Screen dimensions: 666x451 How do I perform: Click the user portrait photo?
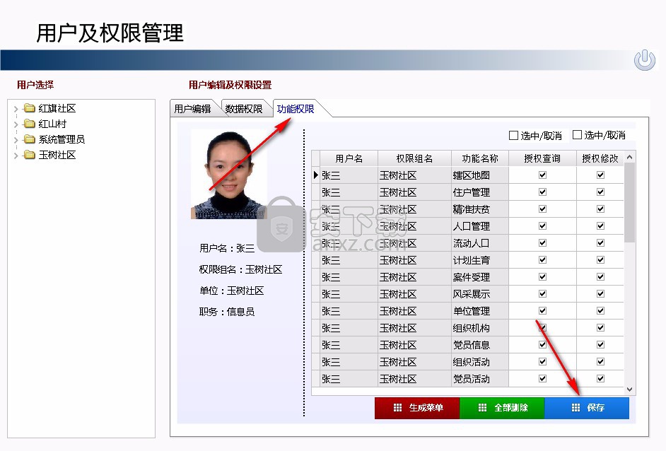coord(229,175)
